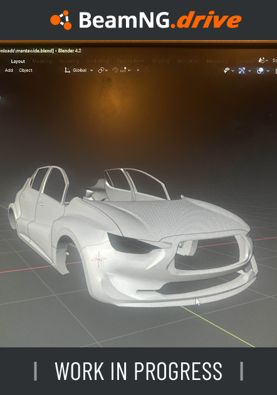277x395 pixels.
Task: Toggle the Show Gizmo button
Action: [x=242, y=70]
